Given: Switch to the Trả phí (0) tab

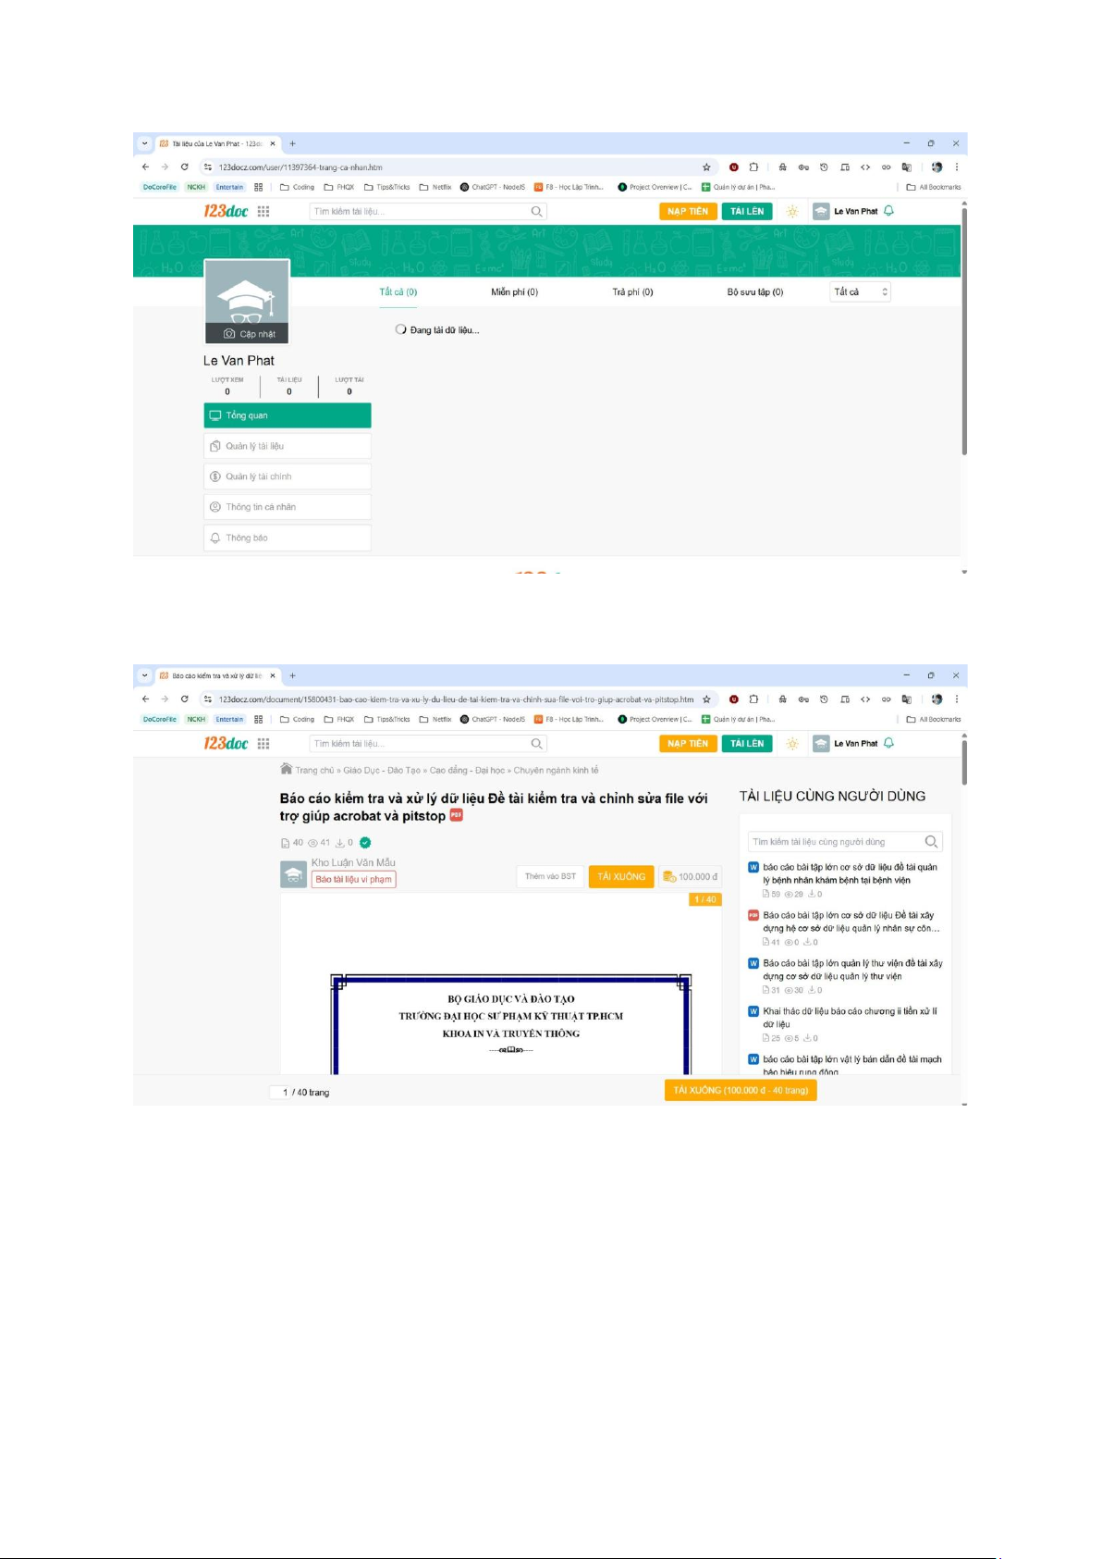Looking at the screenshot, I should pyautogui.click(x=632, y=292).
